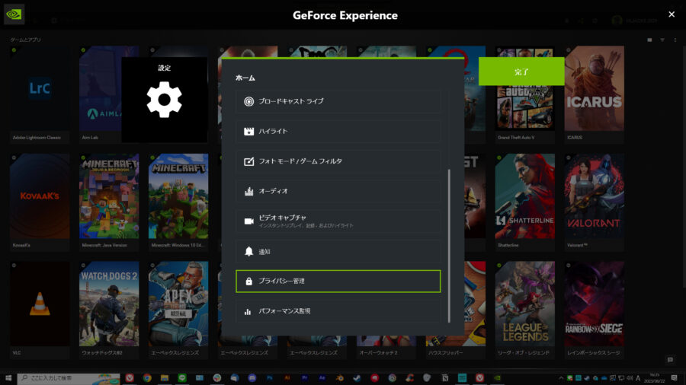
Task: Select the ICARUS game tile
Action: point(594,94)
